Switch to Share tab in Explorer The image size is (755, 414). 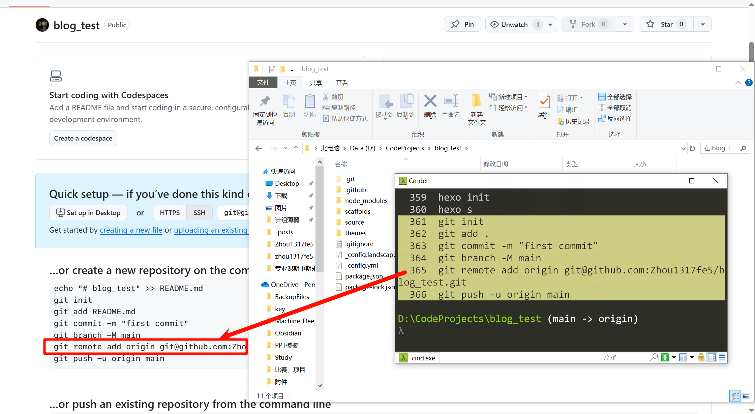[x=316, y=83]
